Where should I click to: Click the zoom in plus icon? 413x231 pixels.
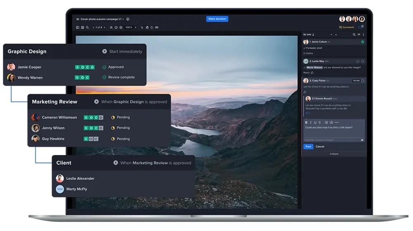pyautogui.click(x=121, y=28)
